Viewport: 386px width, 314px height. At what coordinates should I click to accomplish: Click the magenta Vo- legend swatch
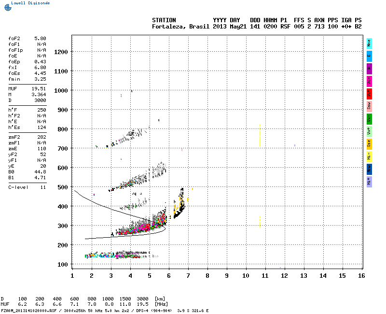369,81
